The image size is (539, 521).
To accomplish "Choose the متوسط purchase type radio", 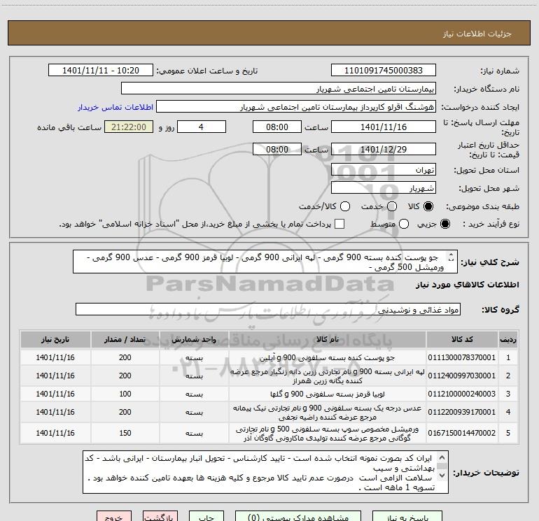I will pyautogui.click(x=404, y=224).
